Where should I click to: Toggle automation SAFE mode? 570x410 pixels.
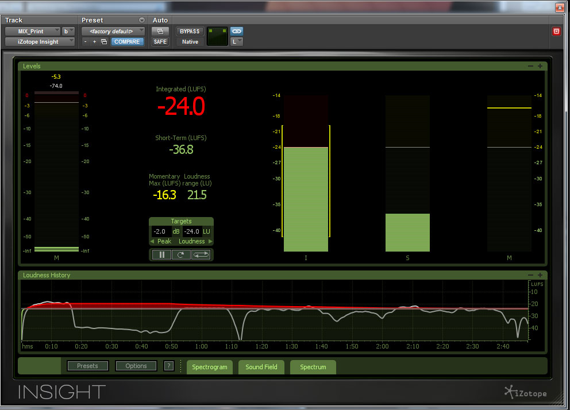(x=160, y=42)
